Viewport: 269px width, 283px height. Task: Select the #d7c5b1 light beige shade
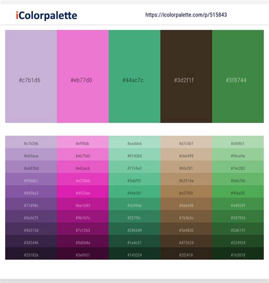coord(186,142)
